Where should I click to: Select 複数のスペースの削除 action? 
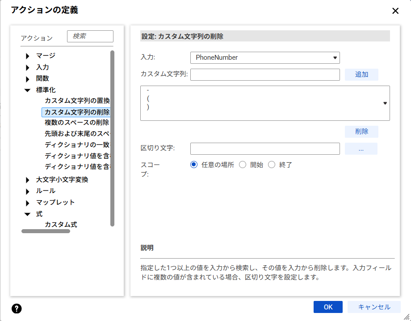(x=77, y=123)
